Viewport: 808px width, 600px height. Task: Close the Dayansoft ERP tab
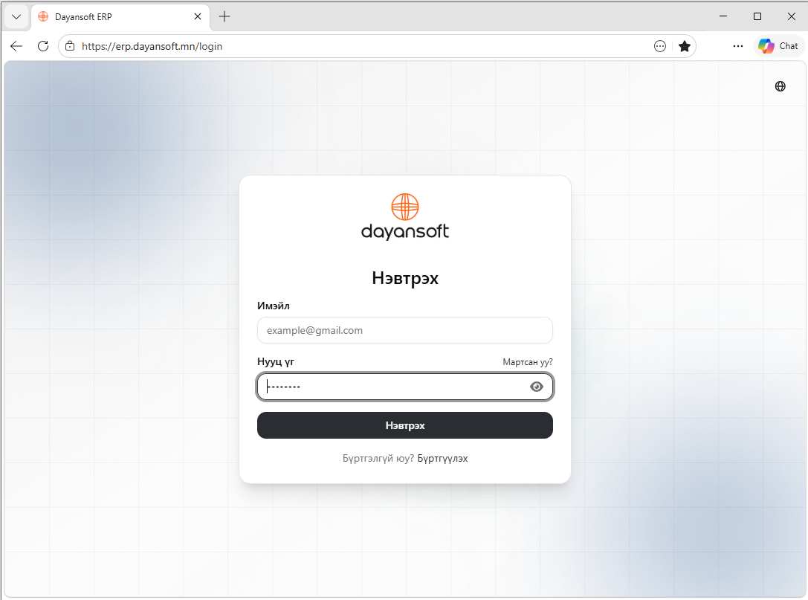click(x=198, y=16)
